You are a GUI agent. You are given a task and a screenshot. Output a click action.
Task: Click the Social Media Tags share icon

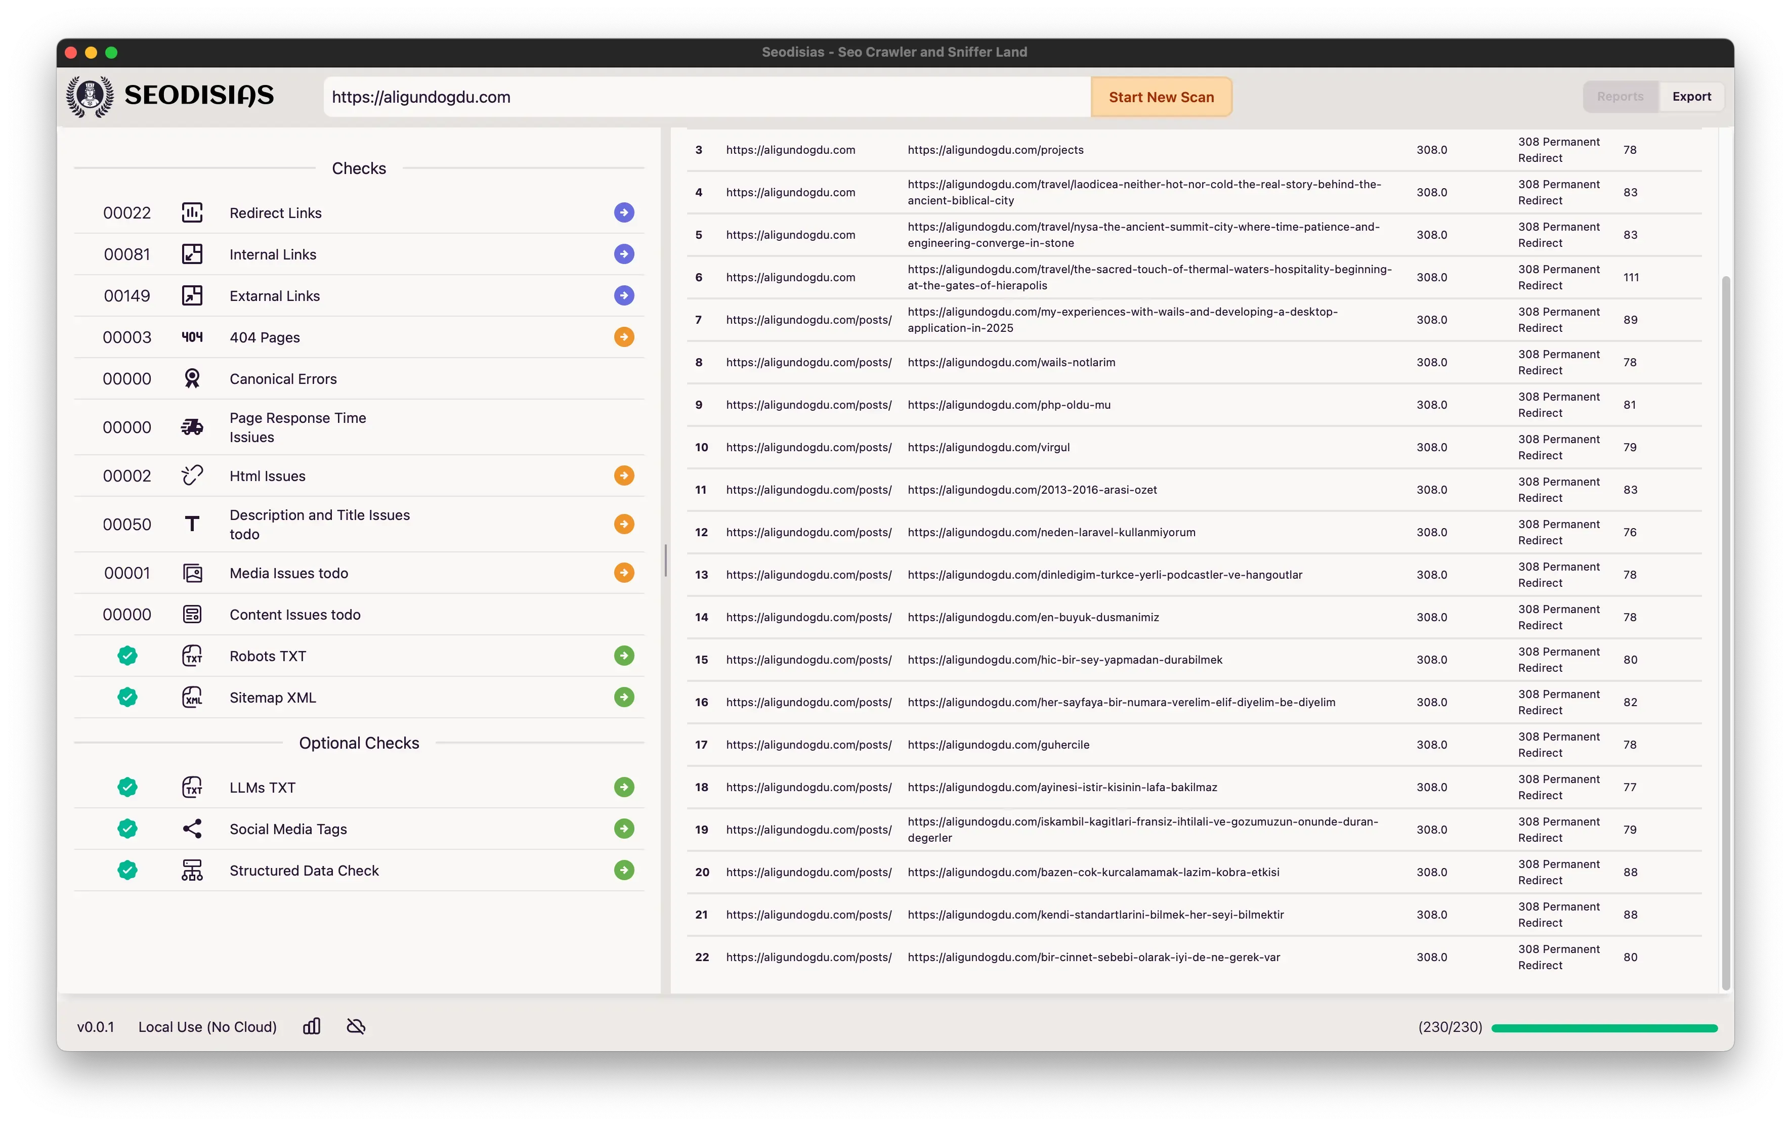click(x=193, y=829)
